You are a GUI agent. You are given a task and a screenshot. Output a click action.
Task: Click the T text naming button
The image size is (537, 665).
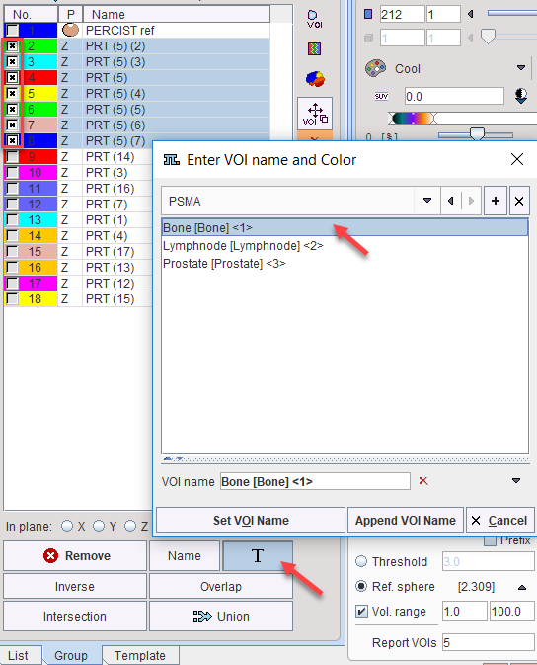[258, 555]
